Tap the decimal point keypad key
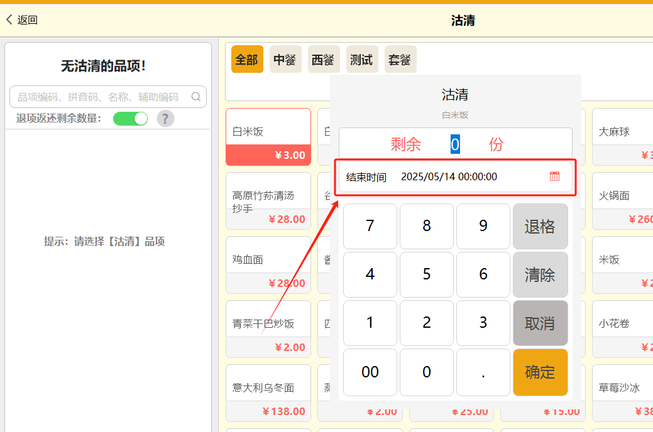Image resolution: width=653 pixels, height=432 pixels. click(x=483, y=372)
